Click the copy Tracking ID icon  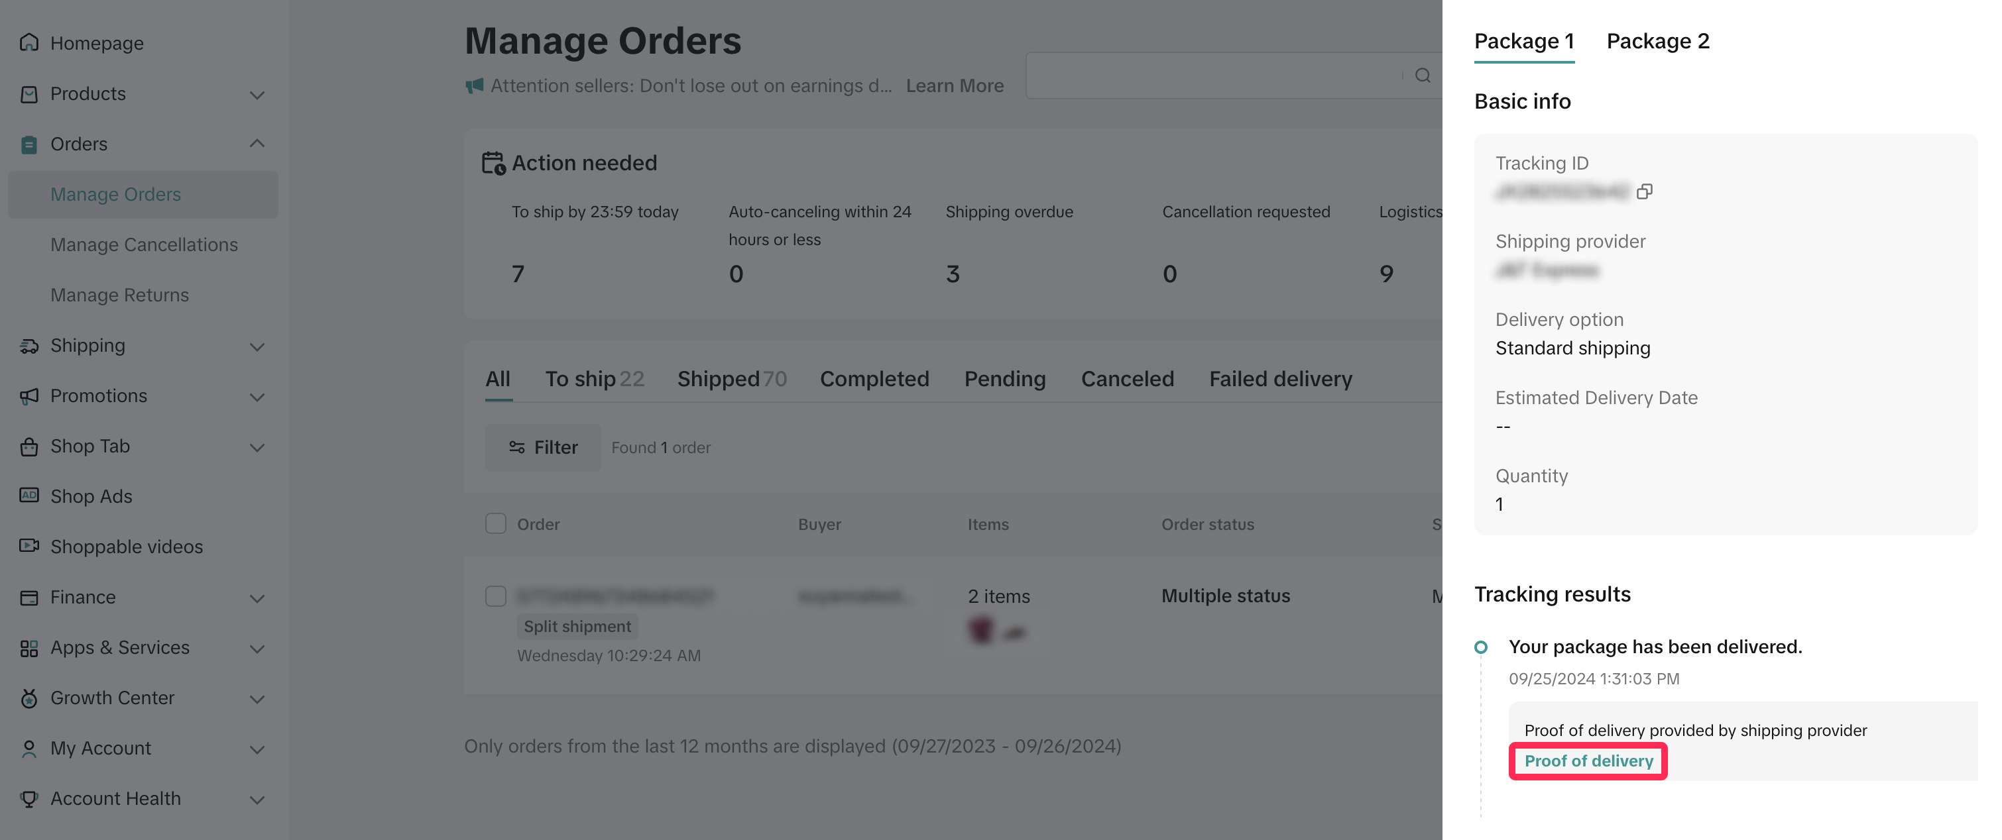coord(1645,191)
